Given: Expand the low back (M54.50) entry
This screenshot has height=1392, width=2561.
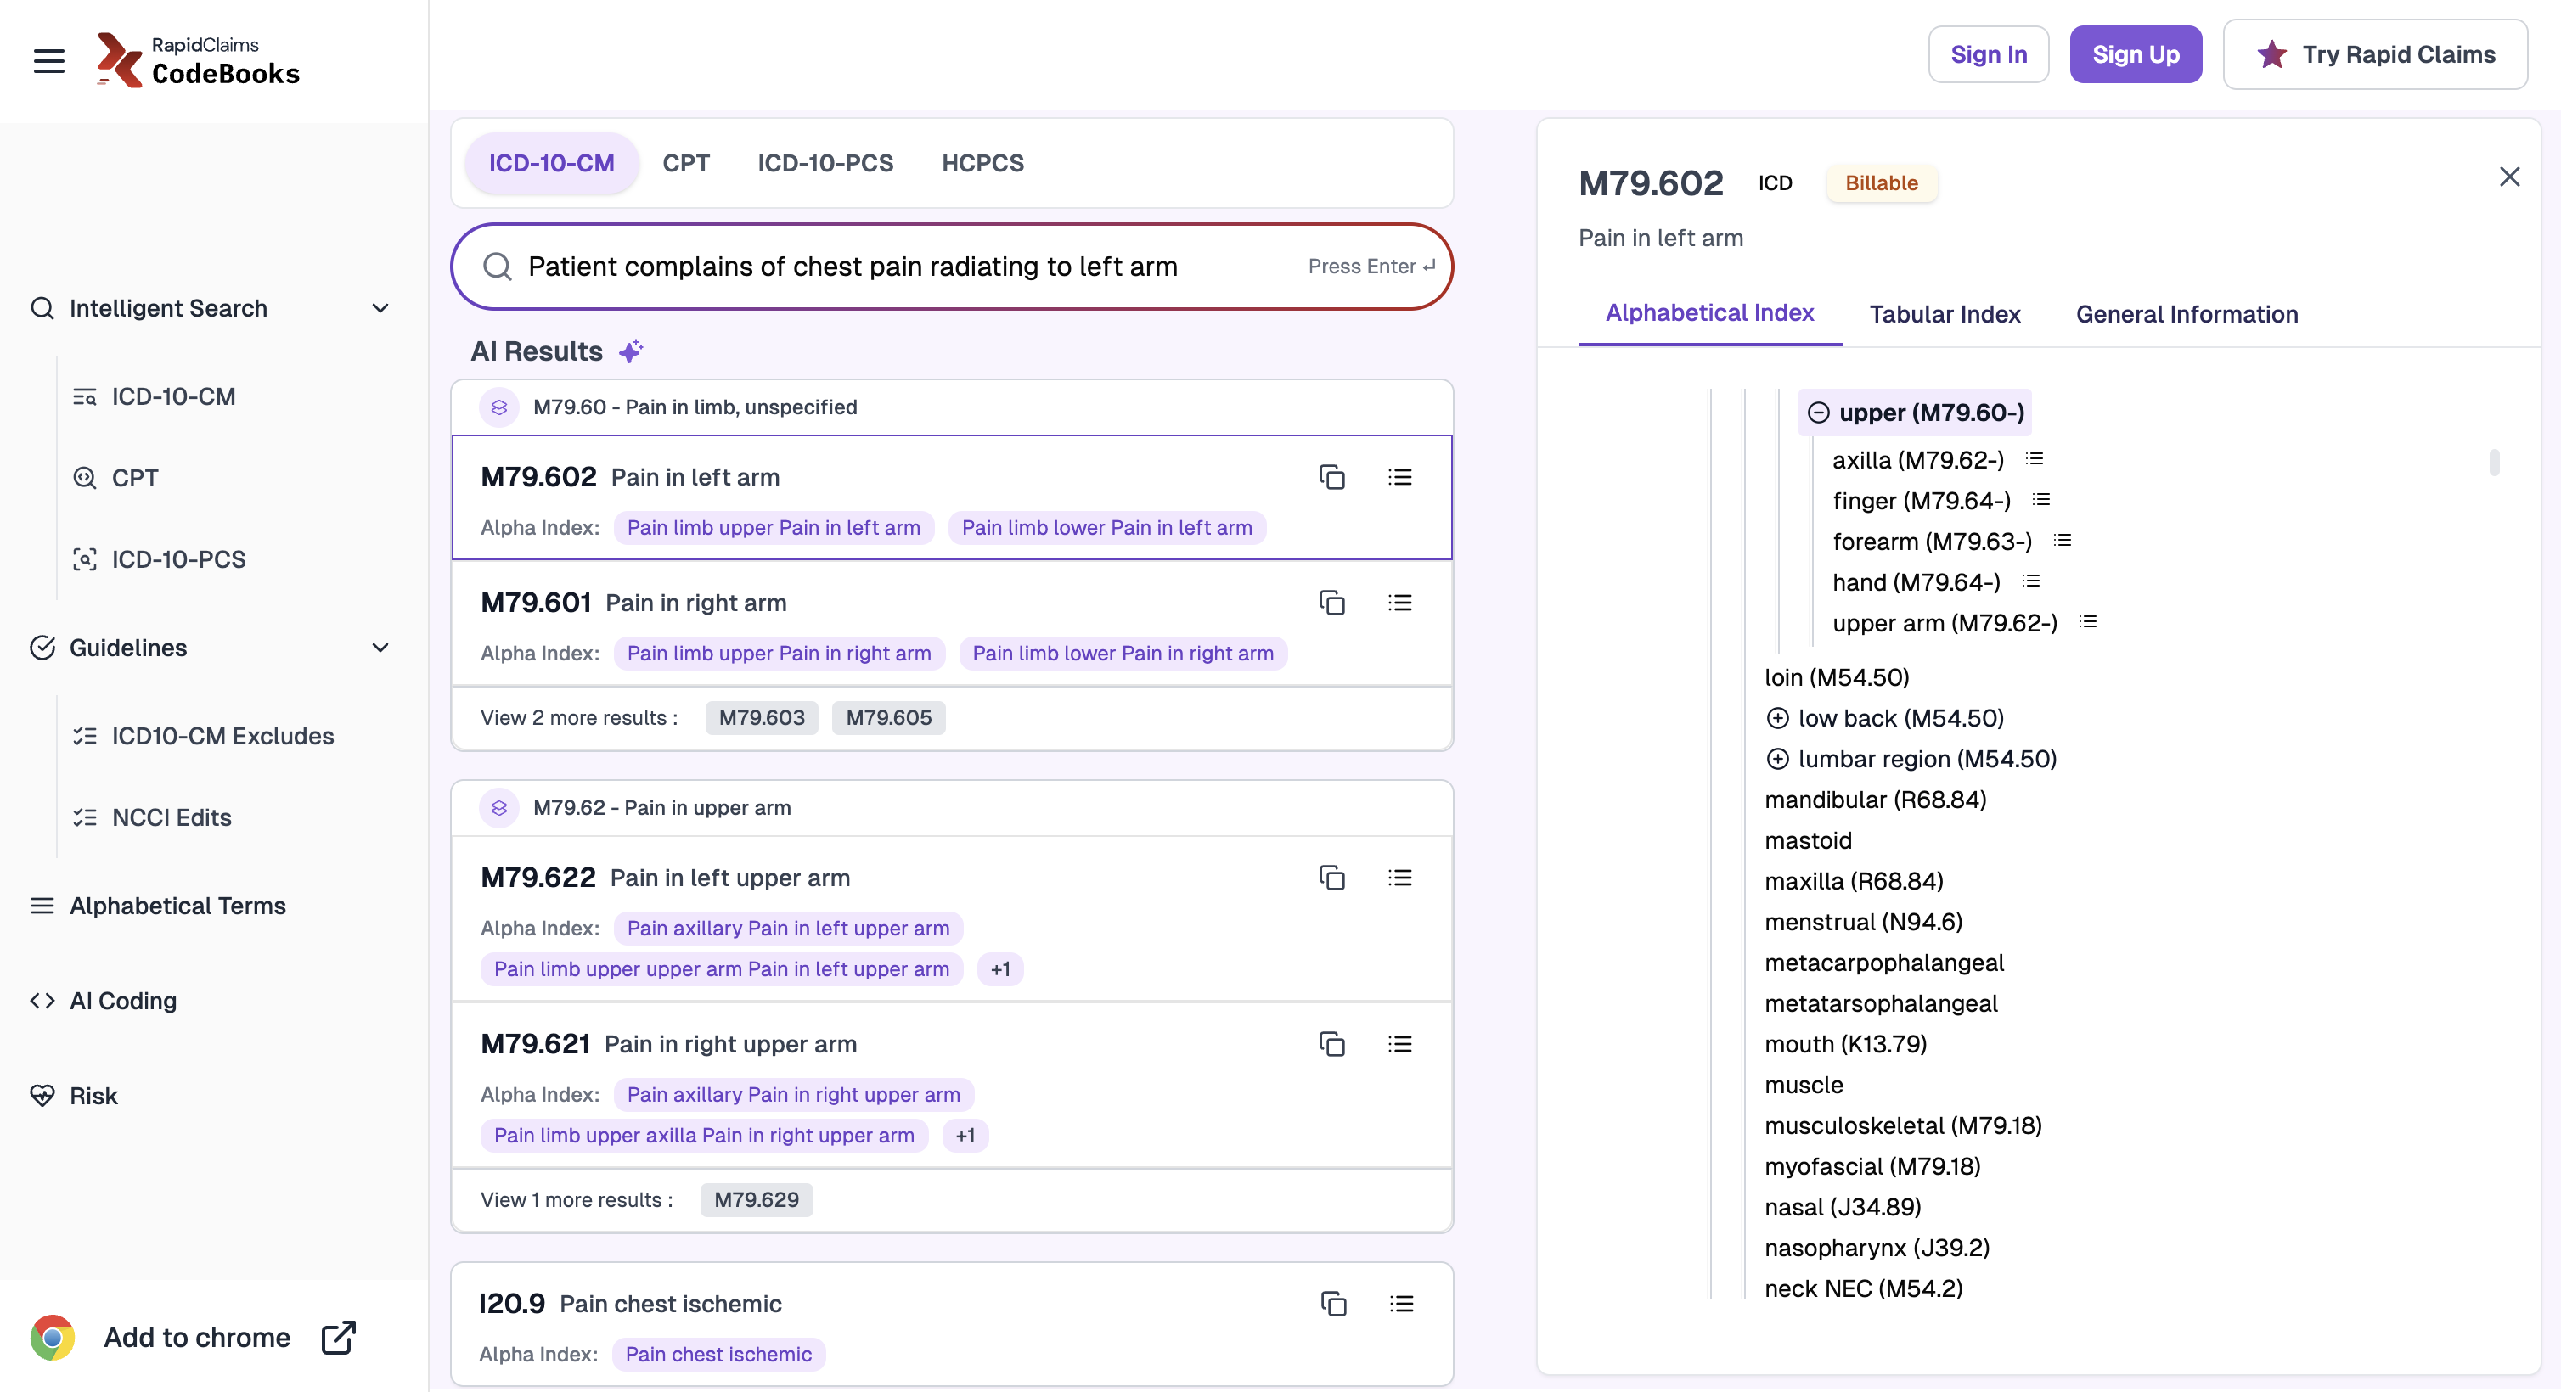Looking at the screenshot, I should 1776,717.
